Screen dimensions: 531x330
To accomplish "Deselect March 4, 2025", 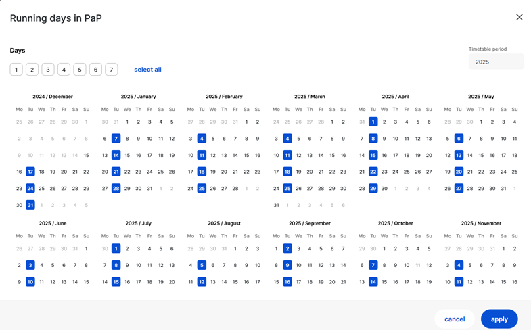I will point(287,139).
